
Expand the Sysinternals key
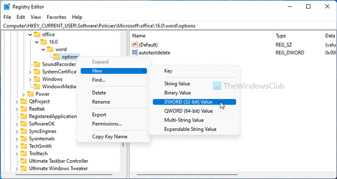(x=17, y=139)
